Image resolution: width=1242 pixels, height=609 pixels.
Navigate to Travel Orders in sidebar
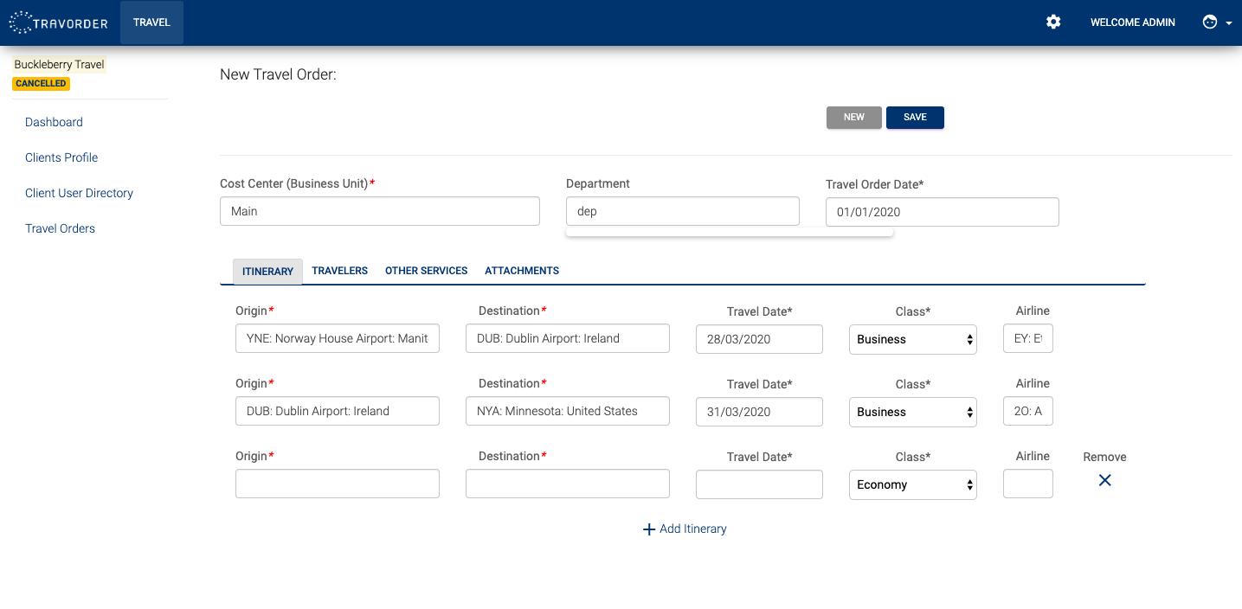click(60, 228)
